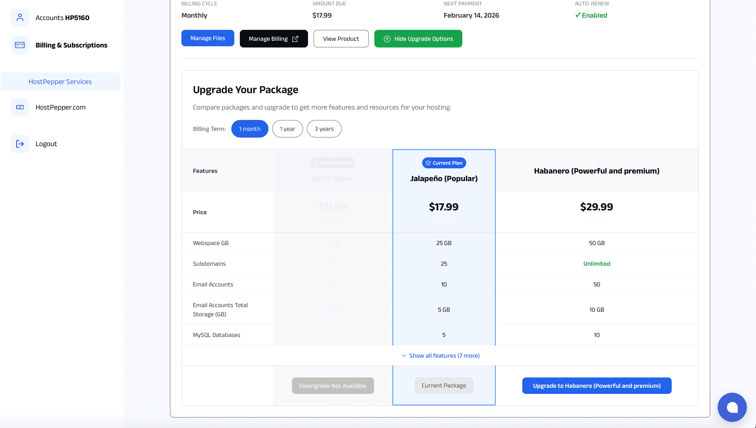The width and height of the screenshot is (756, 428).
Task: Click the Habanero $29.99 price
Action: click(x=597, y=207)
